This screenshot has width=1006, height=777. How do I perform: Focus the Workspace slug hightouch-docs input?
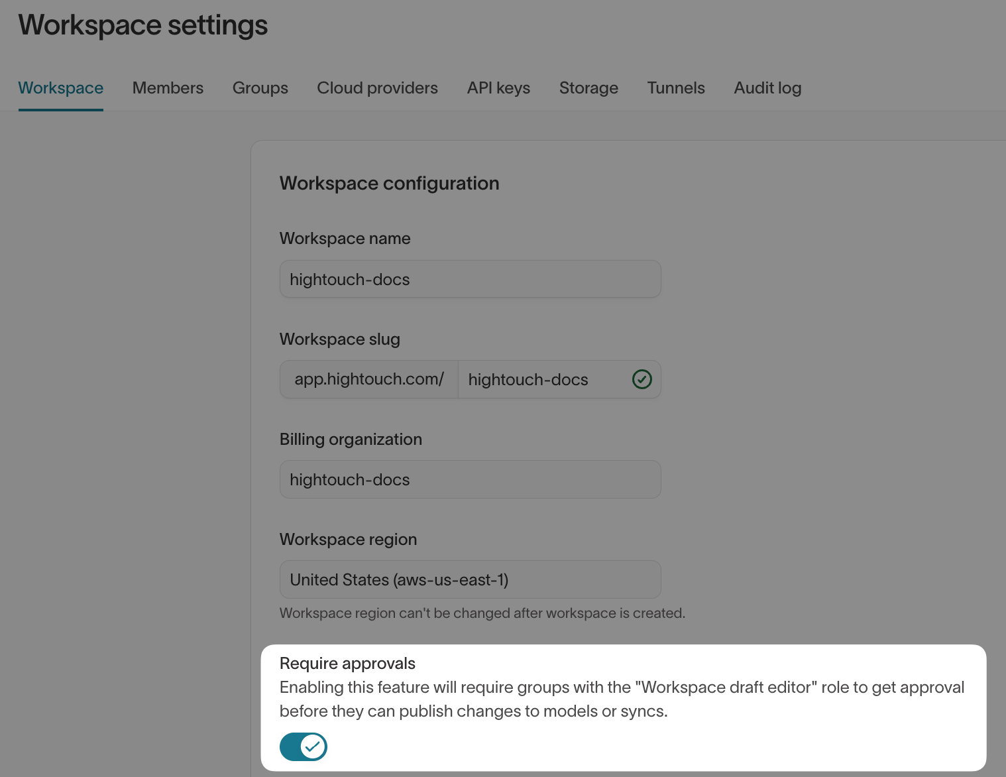[x=543, y=379]
